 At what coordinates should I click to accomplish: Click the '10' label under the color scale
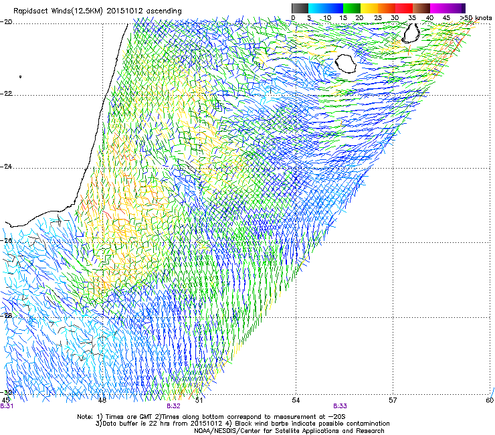pos(327,18)
